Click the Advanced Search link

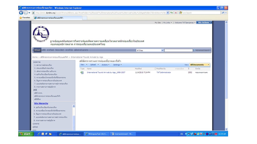click(202, 50)
